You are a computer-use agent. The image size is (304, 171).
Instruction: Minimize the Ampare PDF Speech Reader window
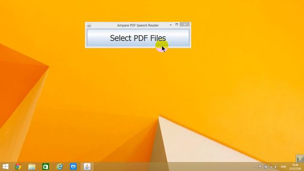(171, 25)
